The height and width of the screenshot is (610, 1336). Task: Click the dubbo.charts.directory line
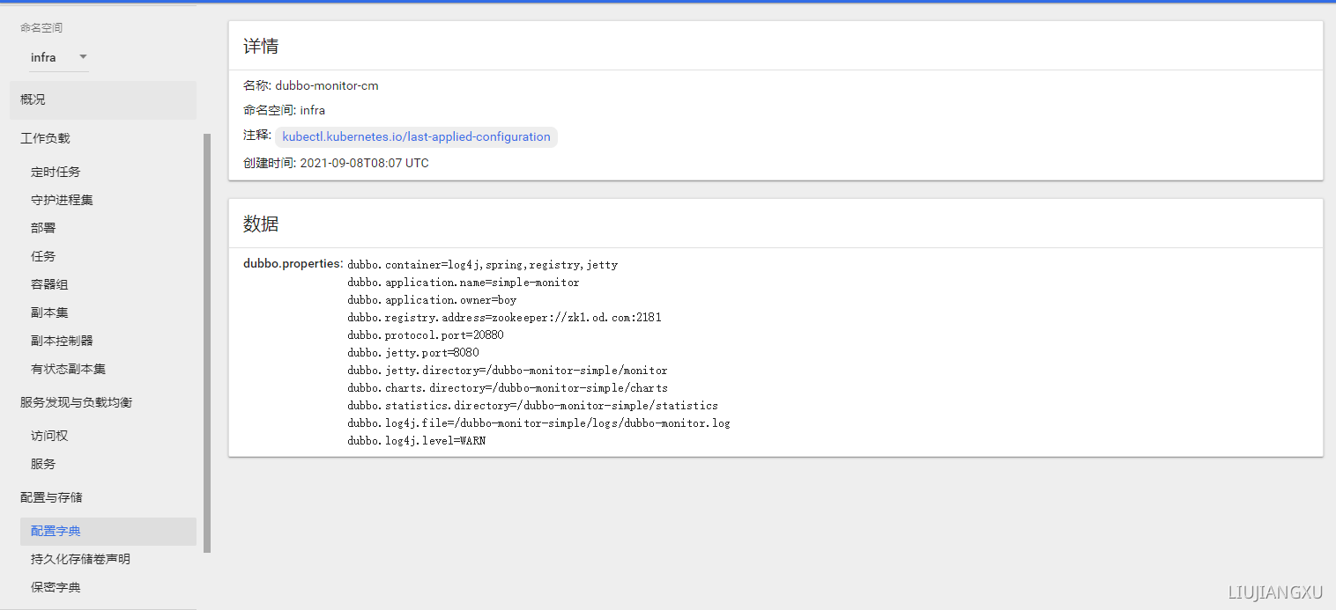(x=508, y=388)
